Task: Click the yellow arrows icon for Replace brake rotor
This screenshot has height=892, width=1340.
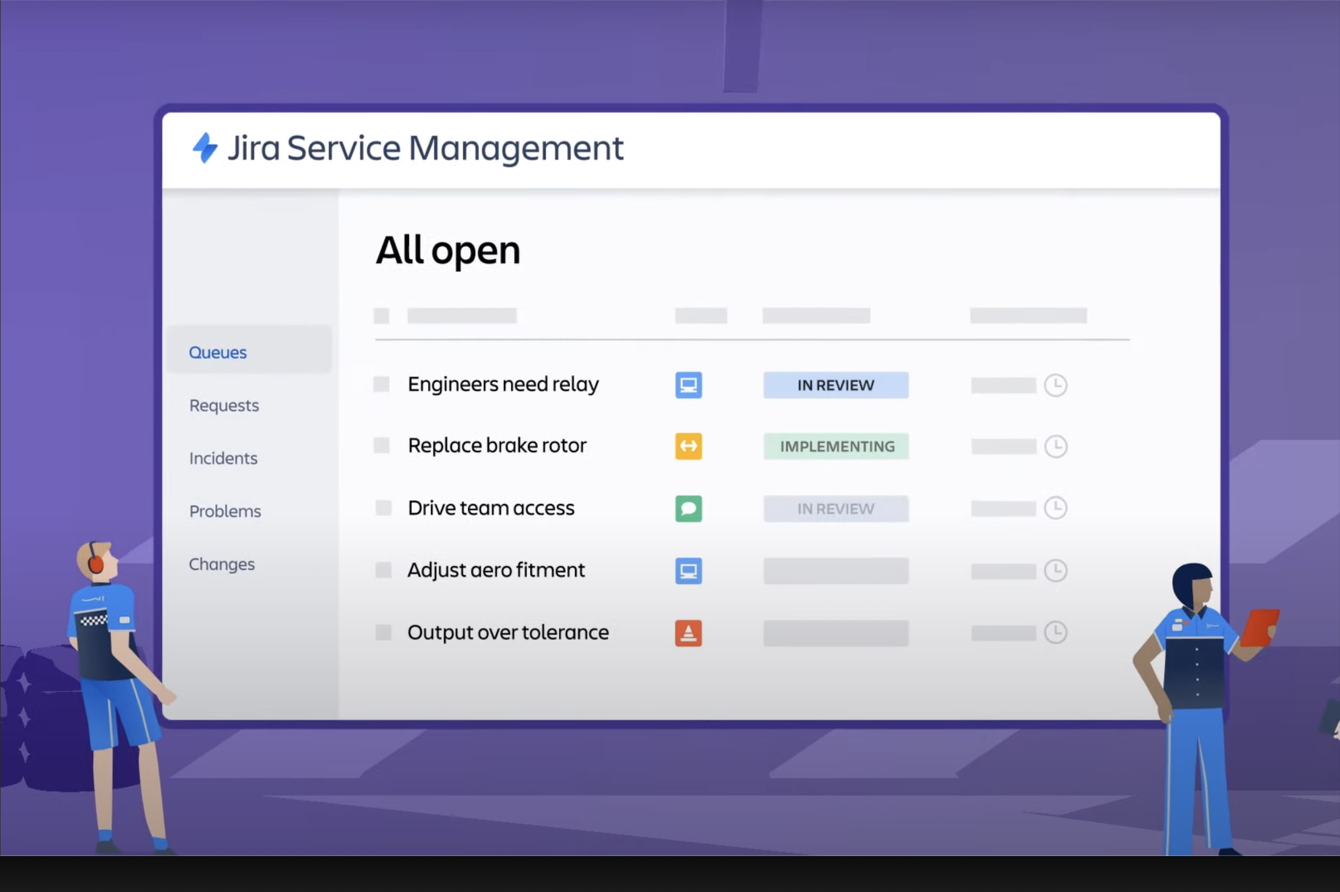Action: (688, 446)
